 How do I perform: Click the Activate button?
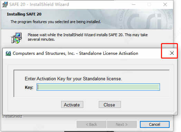coord(72,104)
